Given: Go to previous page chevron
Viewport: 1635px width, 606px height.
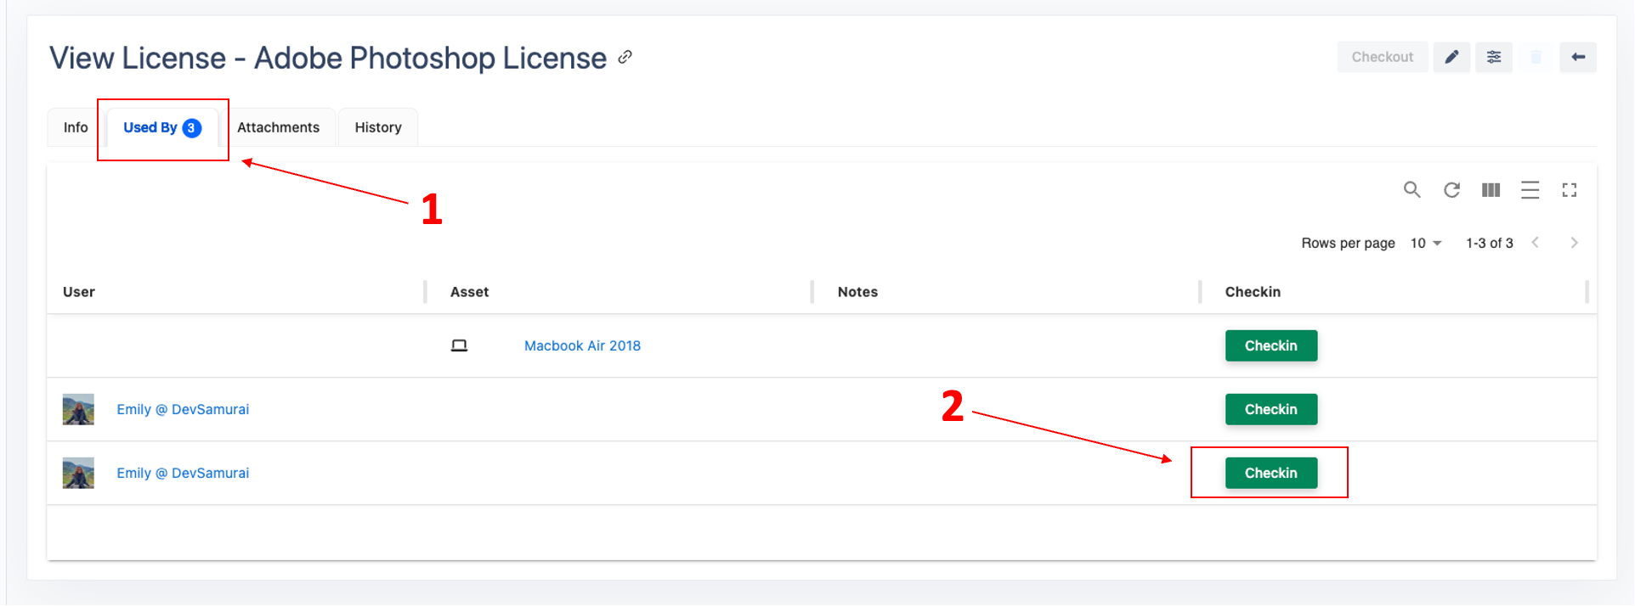Looking at the screenshot, I should pos(1535,243).
